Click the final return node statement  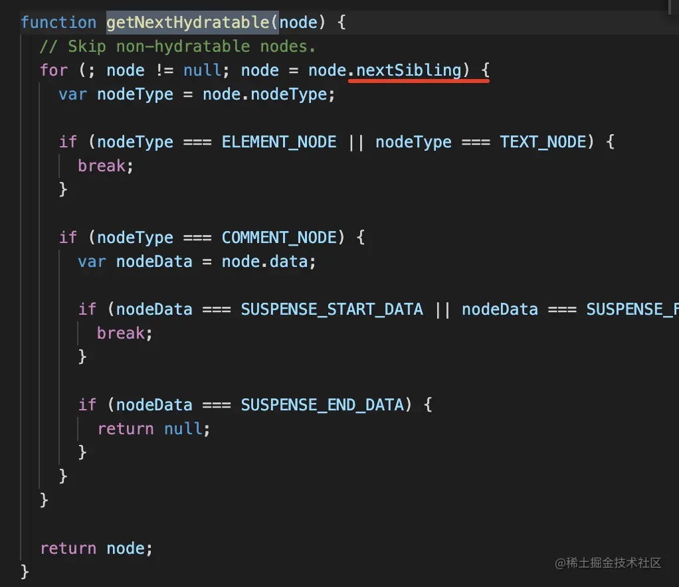click(x=96, y=548)
